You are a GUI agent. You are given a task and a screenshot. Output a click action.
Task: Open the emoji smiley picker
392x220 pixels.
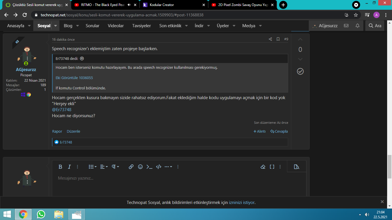140,167
